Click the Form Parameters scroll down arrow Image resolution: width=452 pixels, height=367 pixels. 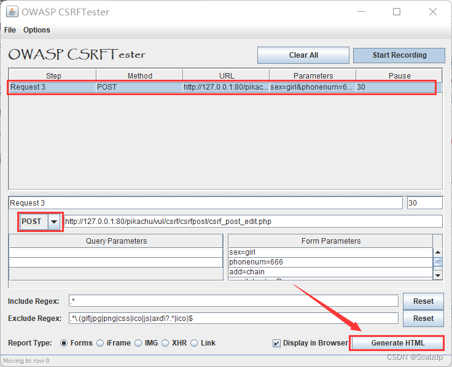(438, 276)
